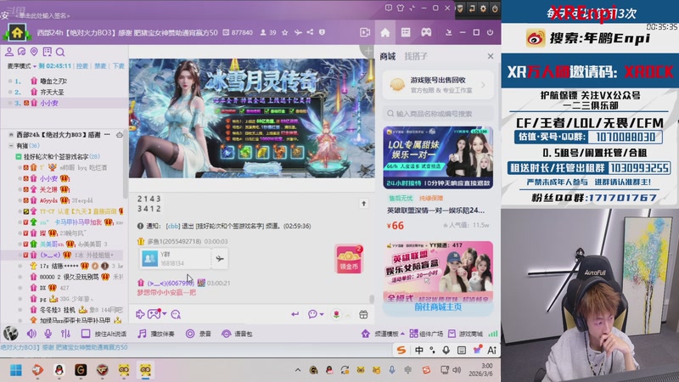
Task: Open the LOL专属甜妹 product thumbnail
Action: (x=438, y=158)
